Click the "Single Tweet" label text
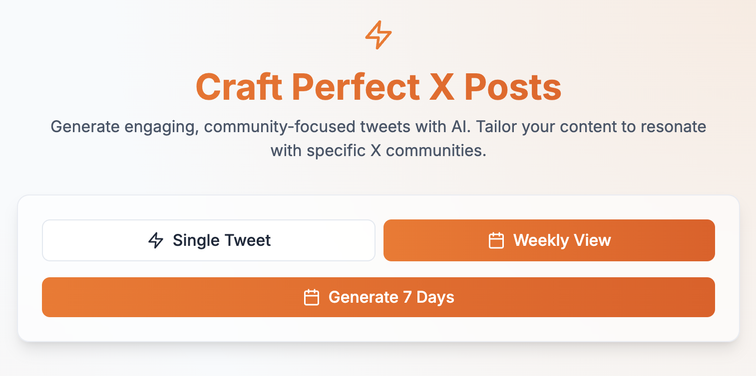This screenshot has height=376, width=756. 222,240
